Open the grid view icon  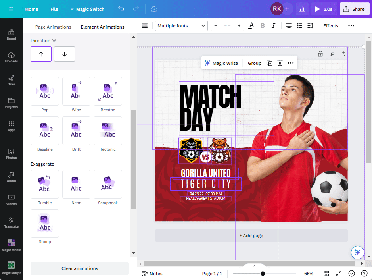(x=326, y=274)
